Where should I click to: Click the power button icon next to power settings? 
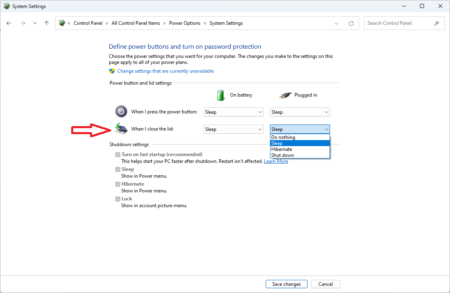click(x=121, y=112)
